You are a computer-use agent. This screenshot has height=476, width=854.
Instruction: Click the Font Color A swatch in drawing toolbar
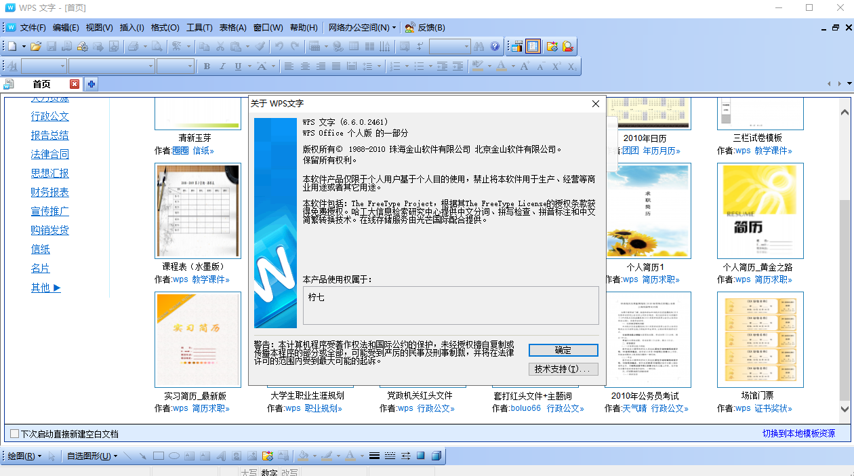[350, 456]
